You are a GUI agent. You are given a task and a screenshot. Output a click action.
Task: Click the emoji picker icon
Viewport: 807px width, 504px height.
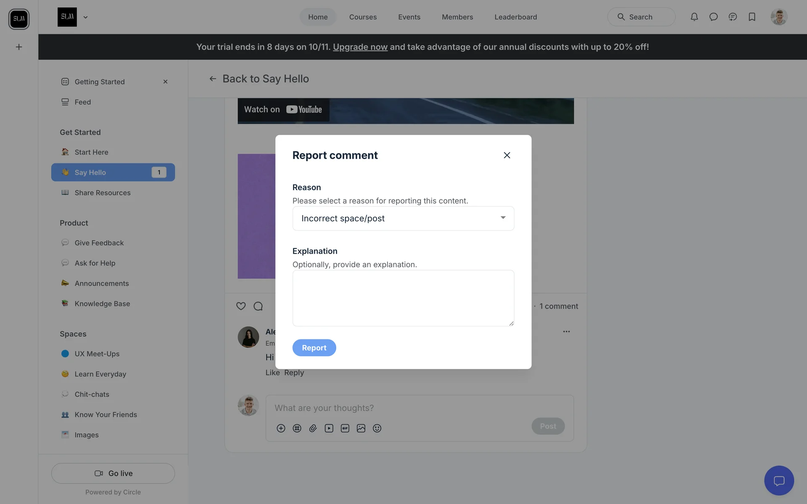377,428
